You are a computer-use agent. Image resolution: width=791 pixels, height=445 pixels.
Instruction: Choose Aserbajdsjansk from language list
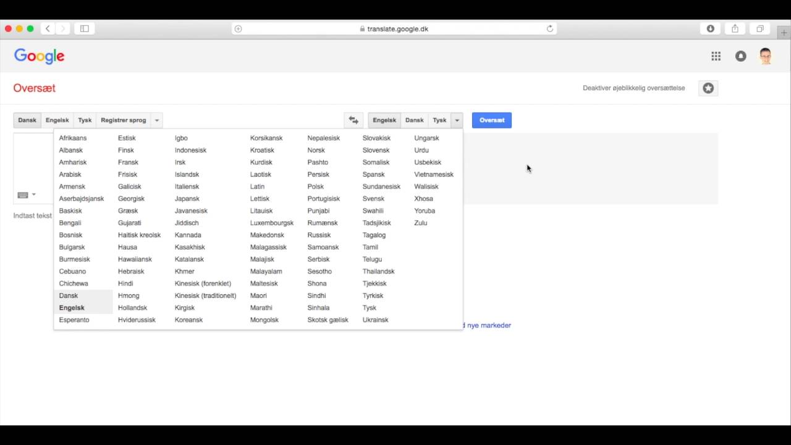coord(81,198)
